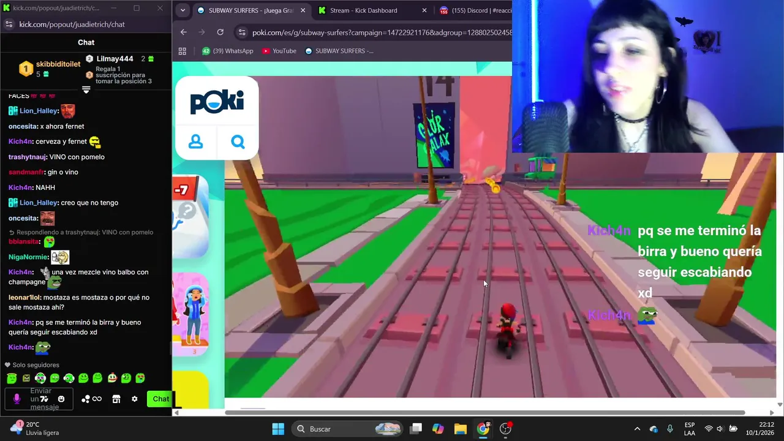Go back in Chrome browser
The image size is (784, 441).
coord(184,32)
